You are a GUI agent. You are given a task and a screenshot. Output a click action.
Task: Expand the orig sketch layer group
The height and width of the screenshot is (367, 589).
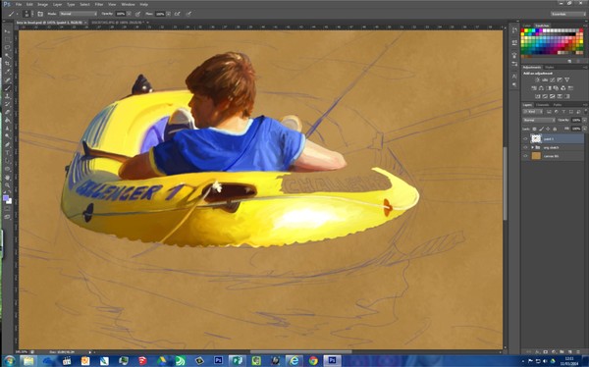(x=532, y=147)
